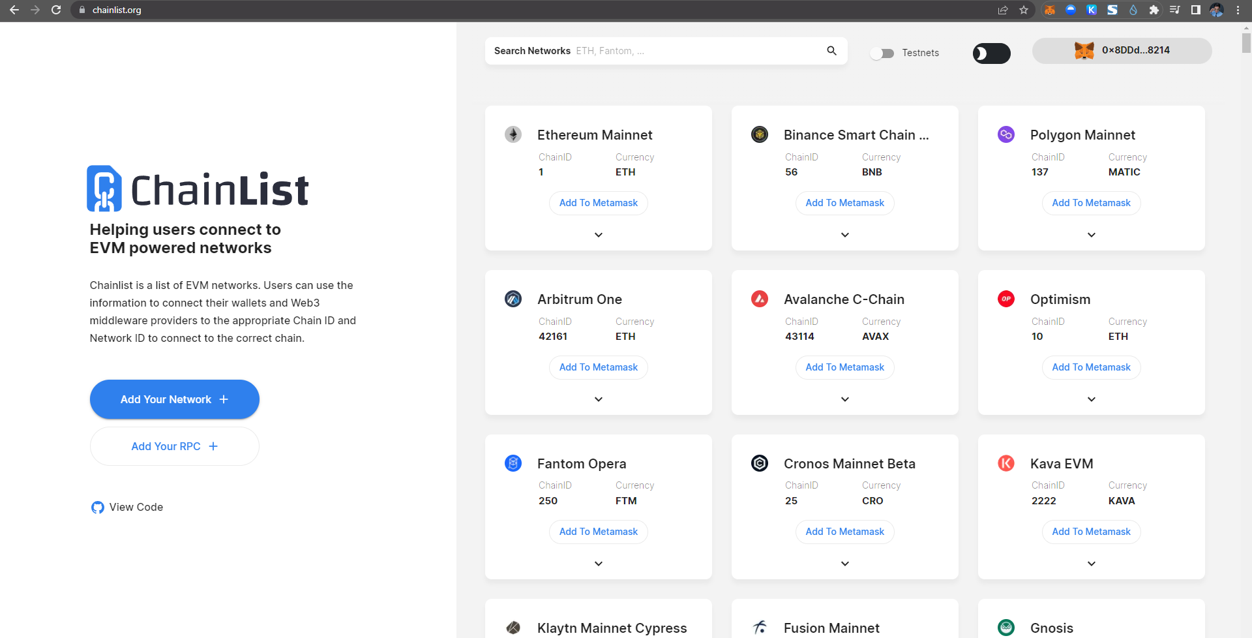Click the search magnifier icon

[x=831, y=51]
